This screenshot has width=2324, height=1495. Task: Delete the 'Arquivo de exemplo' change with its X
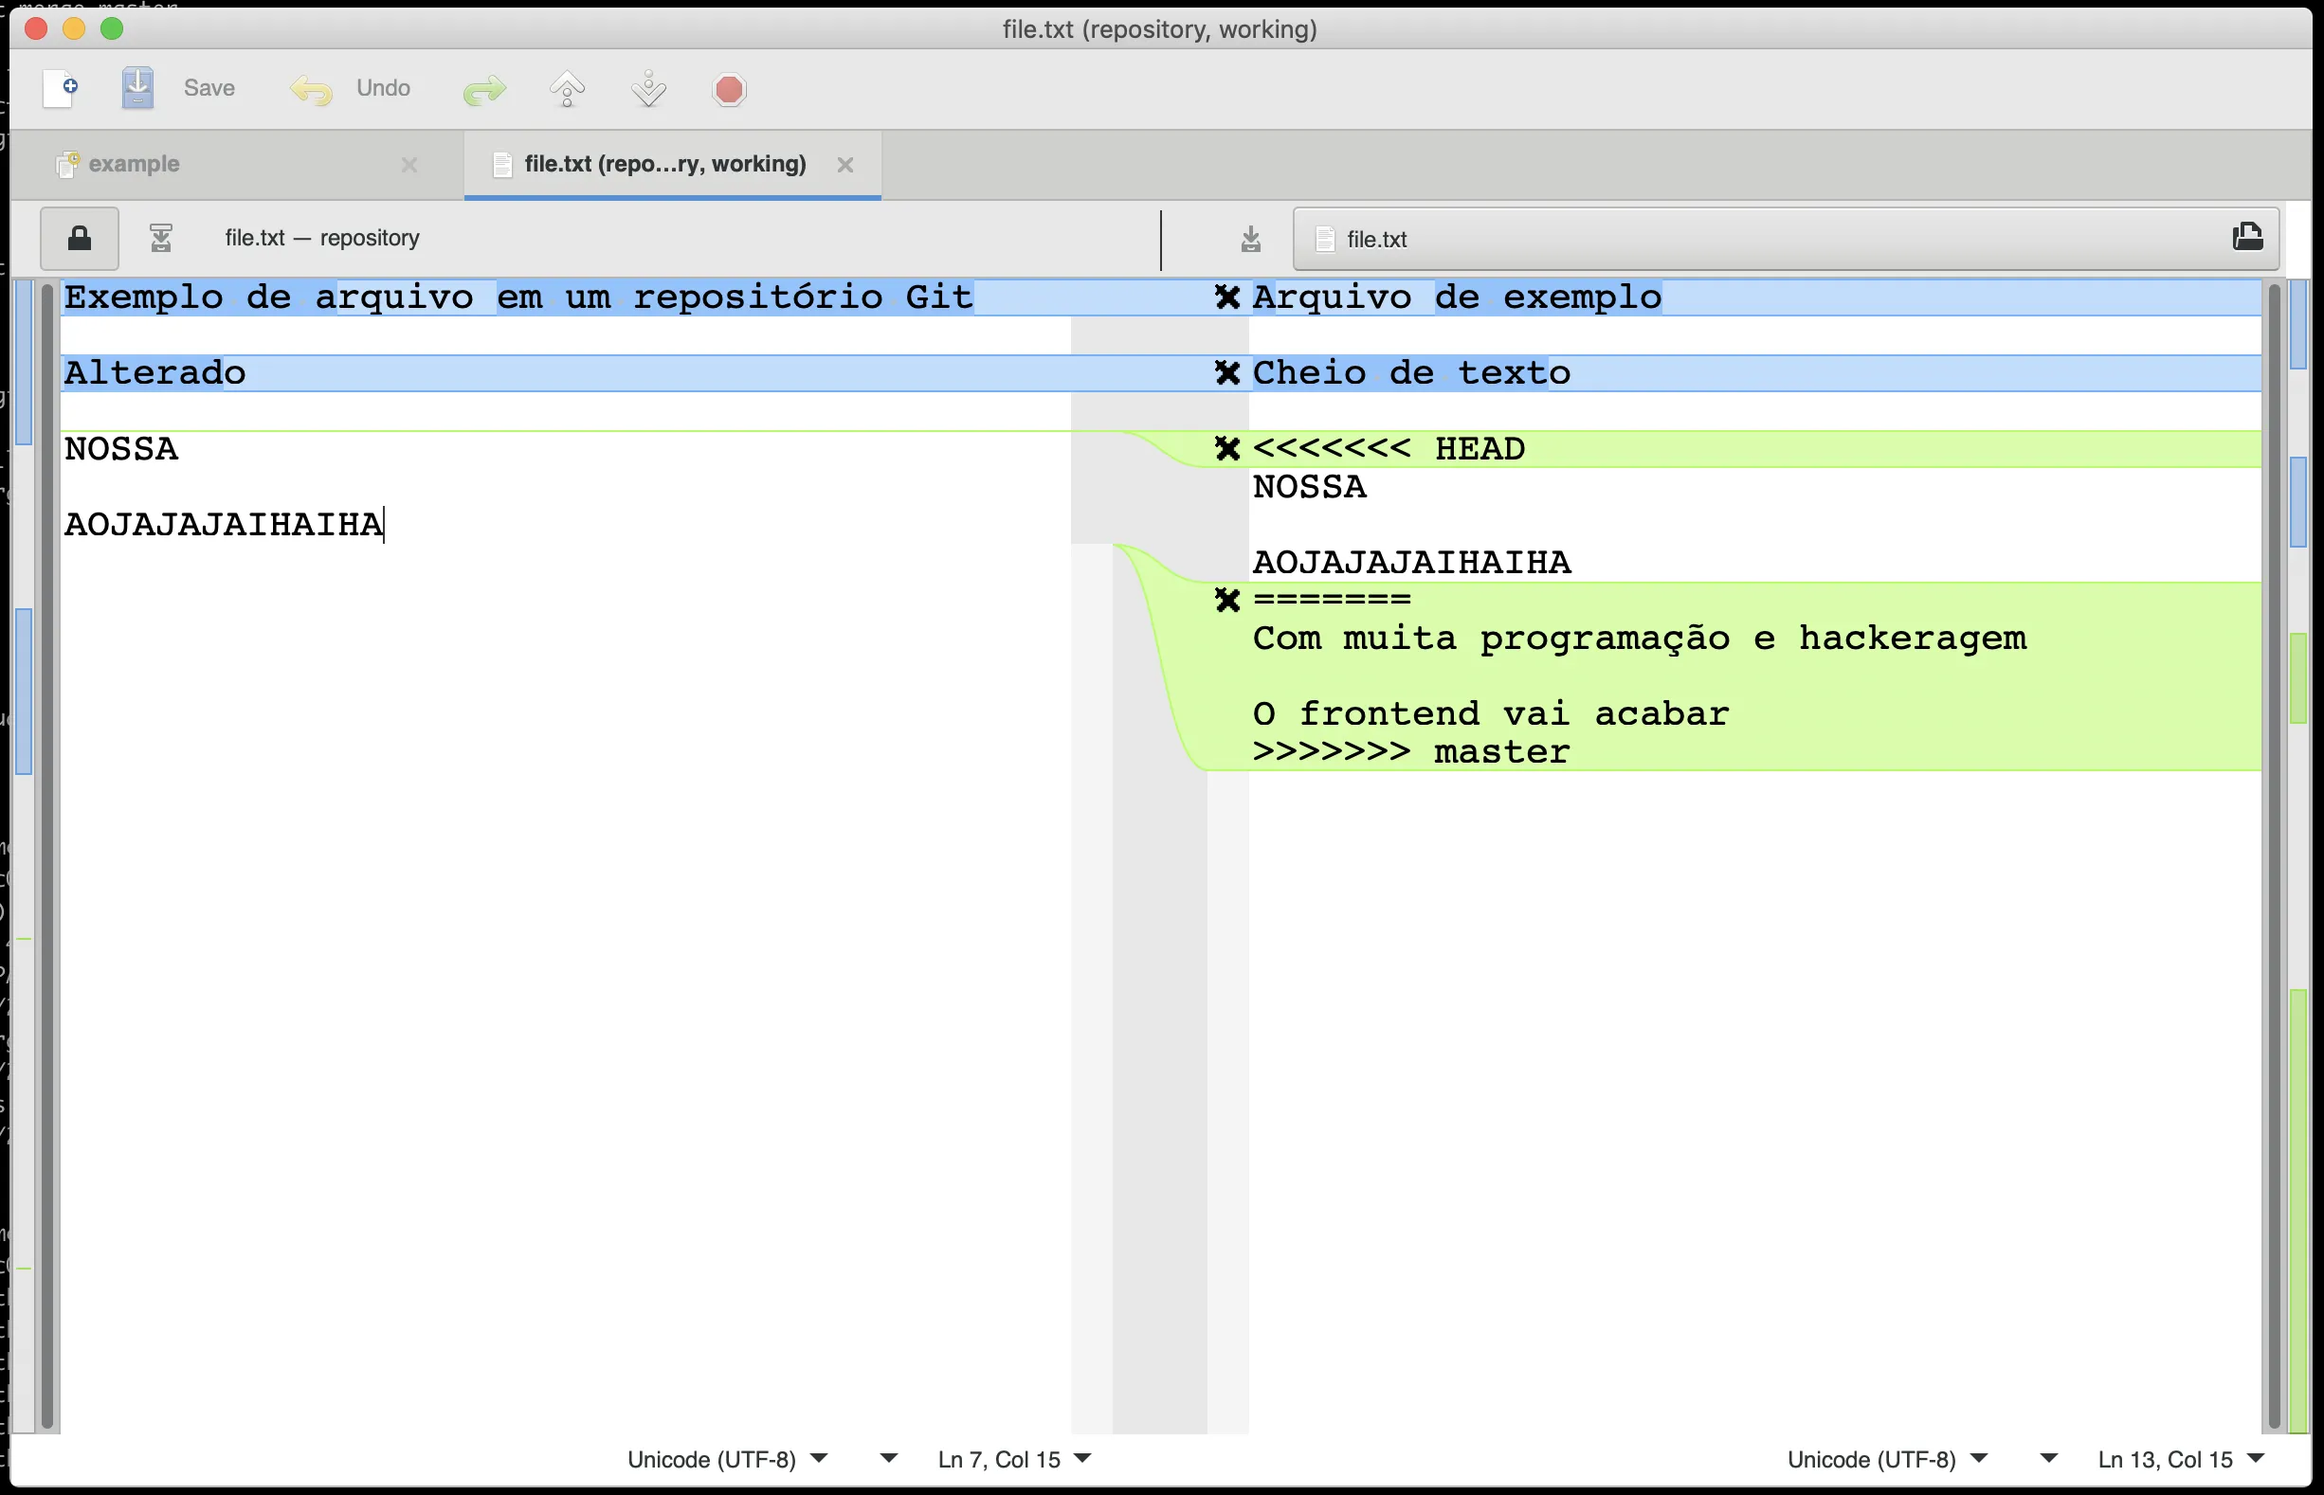tap(1226, 297)
